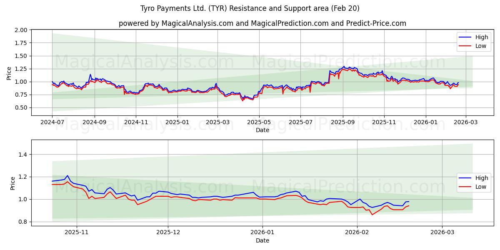Click the top chart y-axis value 2.00

point(21,30)
